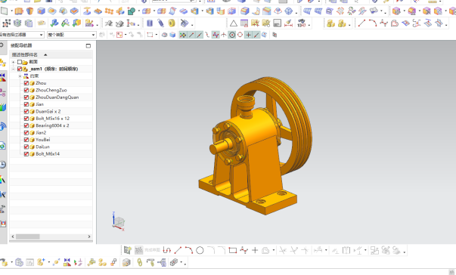Viewport: 456px width, 275px height.
Task: Click the navigator scrollbar right arrow
Action: pyautogui.click(x=89, y=236)
